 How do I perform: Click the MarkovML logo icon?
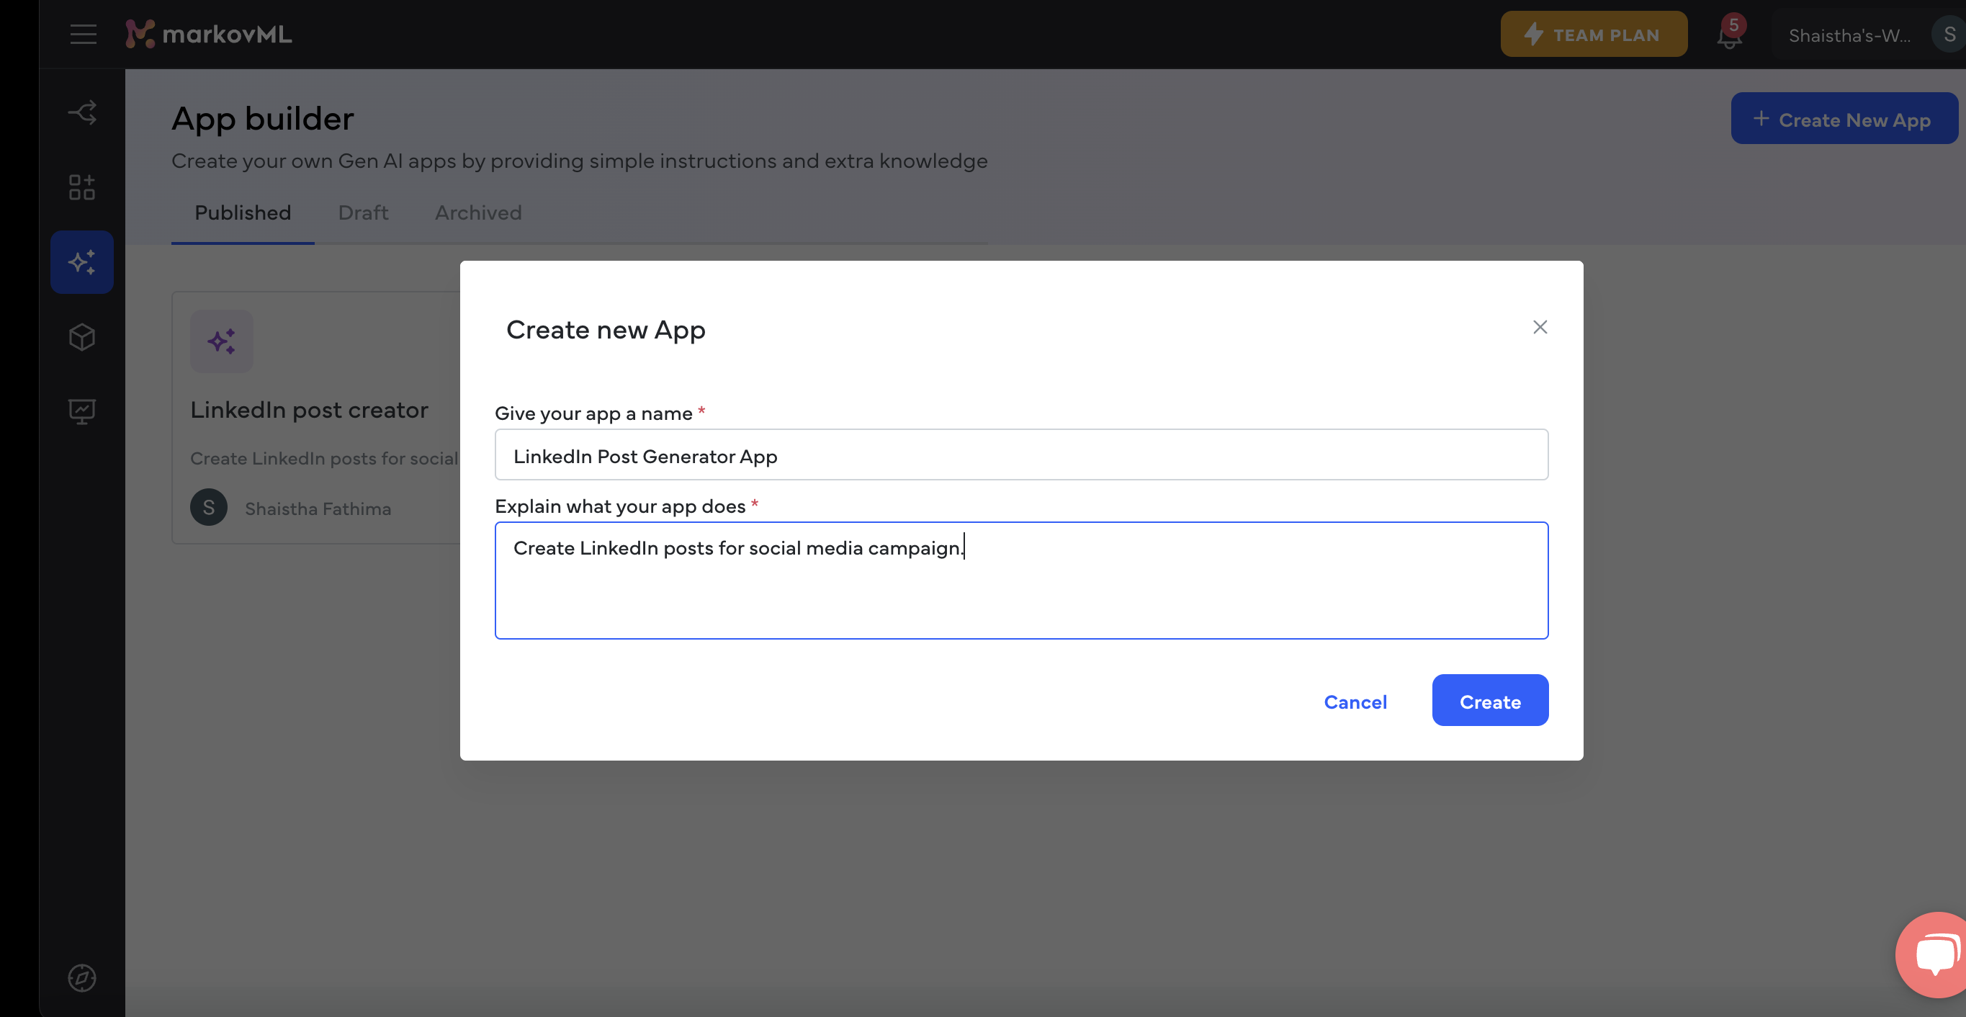[x=139, y=34]
